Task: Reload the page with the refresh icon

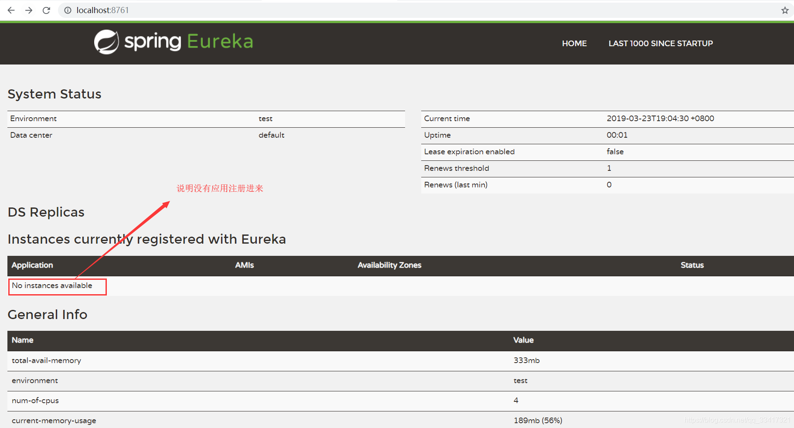Action: pyautogui.click(x=46, y=10)
